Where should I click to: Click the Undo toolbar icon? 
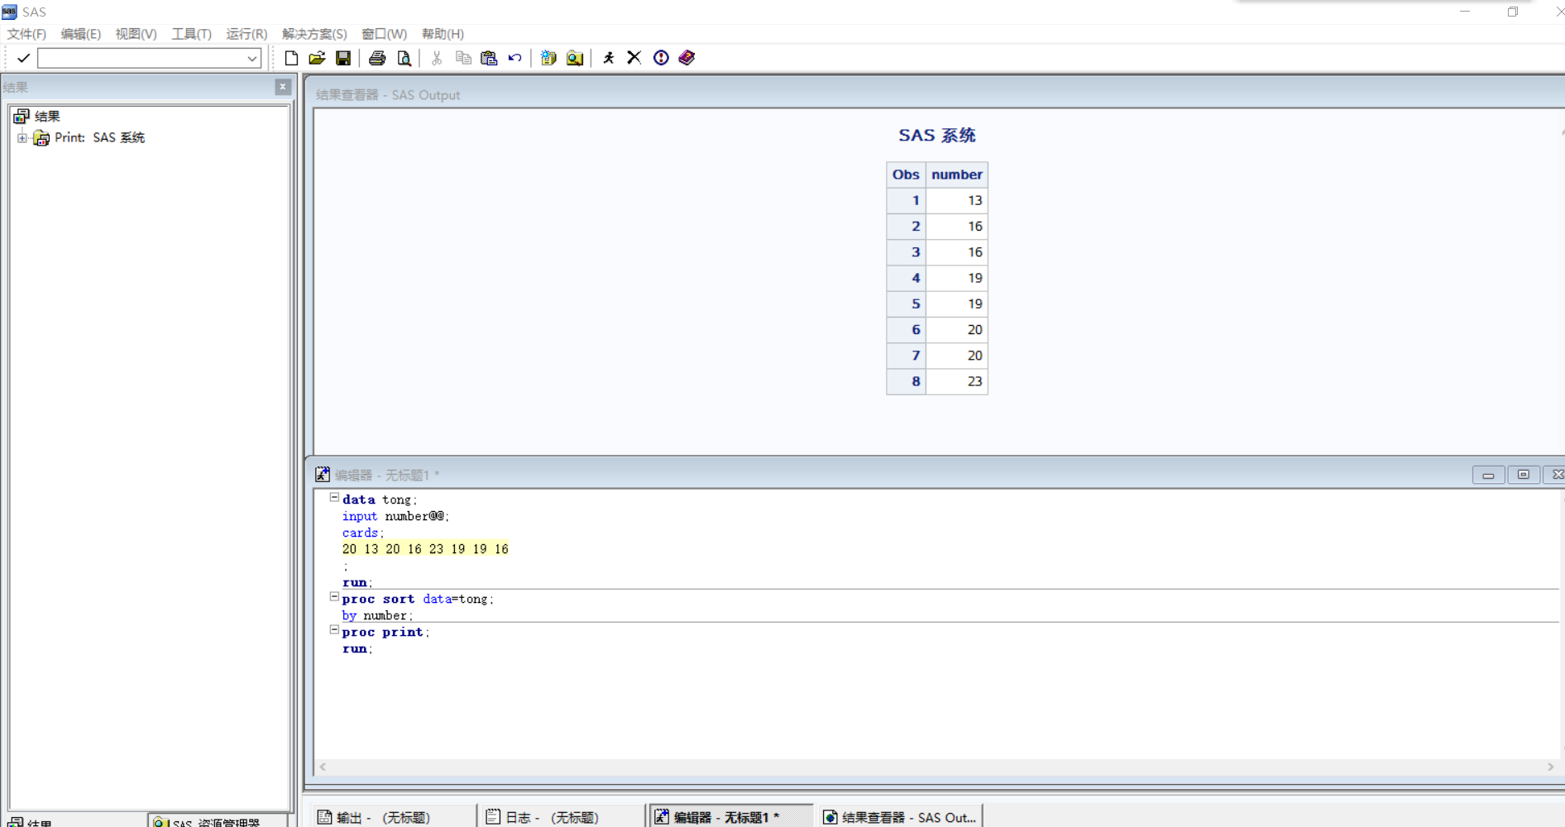click(x=514, y=57)
